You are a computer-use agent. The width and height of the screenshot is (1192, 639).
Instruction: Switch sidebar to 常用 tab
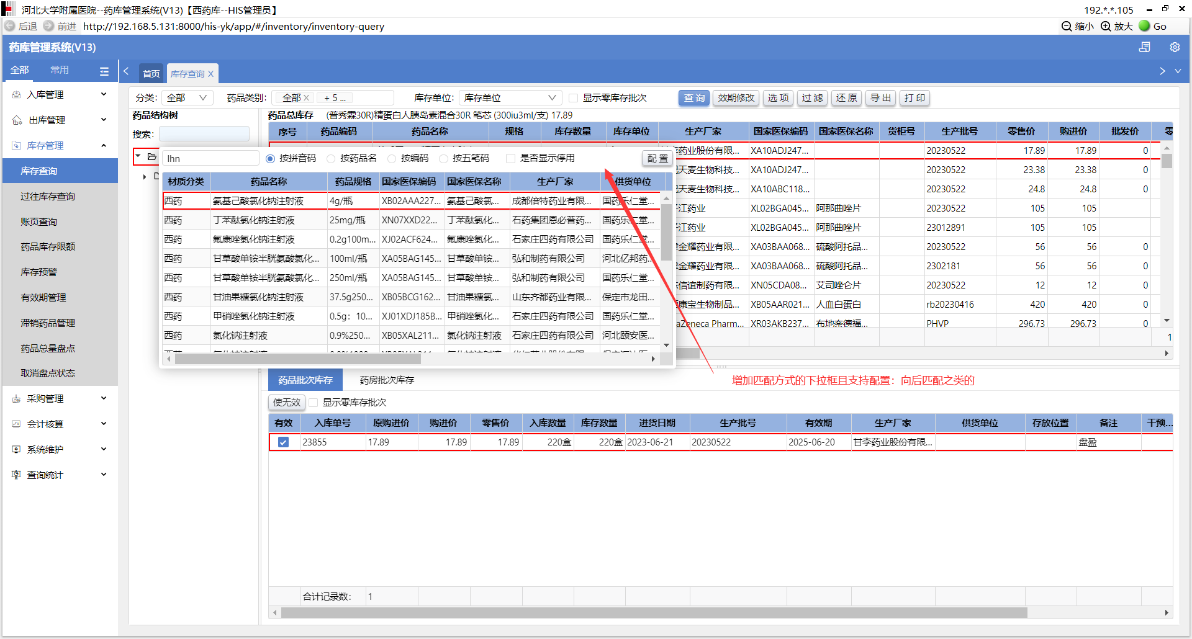[x=60, y=70]
